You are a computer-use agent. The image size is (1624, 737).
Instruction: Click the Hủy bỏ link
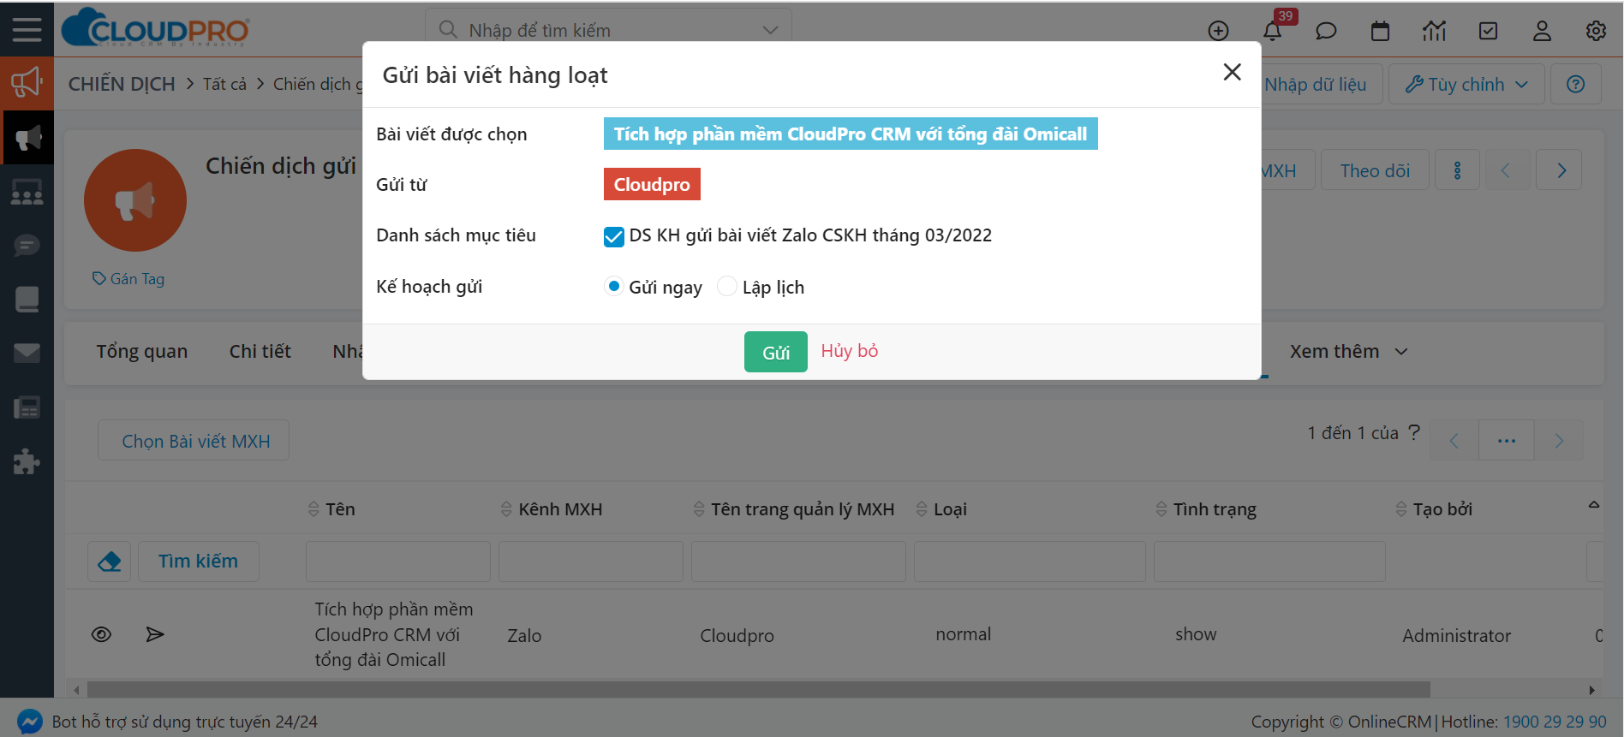point(850,351)
